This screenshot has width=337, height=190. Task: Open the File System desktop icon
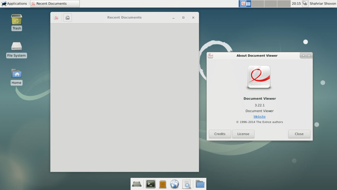point(17,50)
